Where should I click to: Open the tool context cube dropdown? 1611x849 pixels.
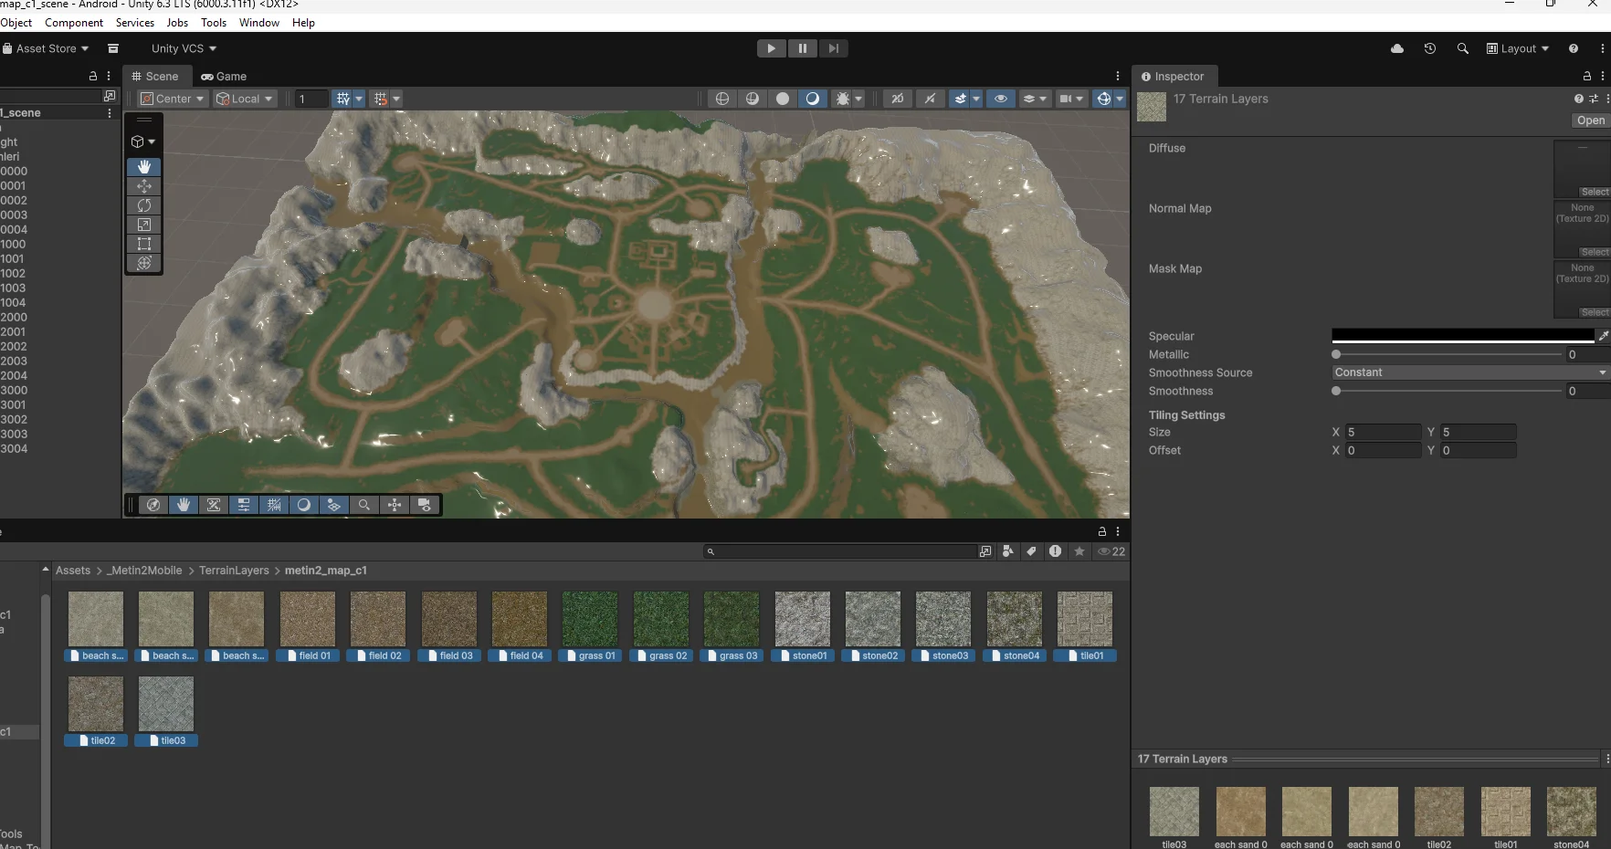[x=143, y=141]
